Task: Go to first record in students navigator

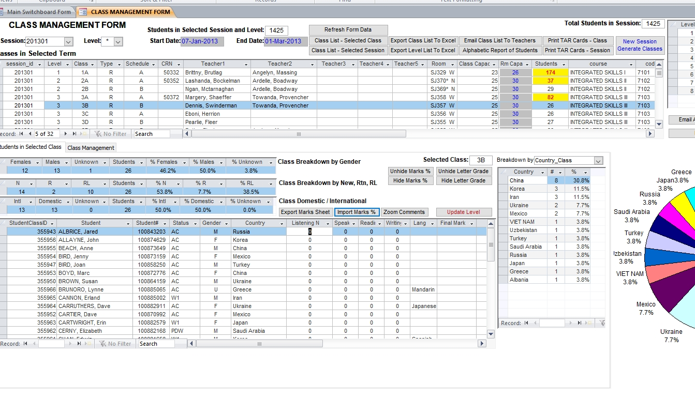Action: pos(25,344)
